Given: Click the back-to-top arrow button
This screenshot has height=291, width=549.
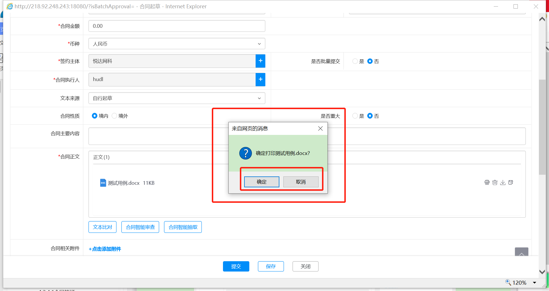Looking at the screenshot, I should pyautogui.click(x=521, y=253).
